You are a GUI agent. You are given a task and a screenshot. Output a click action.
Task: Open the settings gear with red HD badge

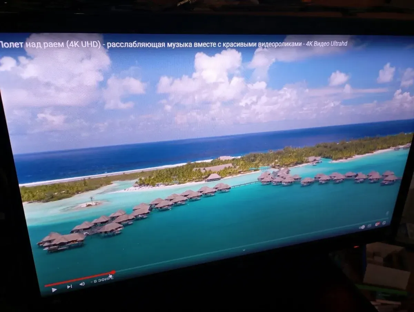377,224
